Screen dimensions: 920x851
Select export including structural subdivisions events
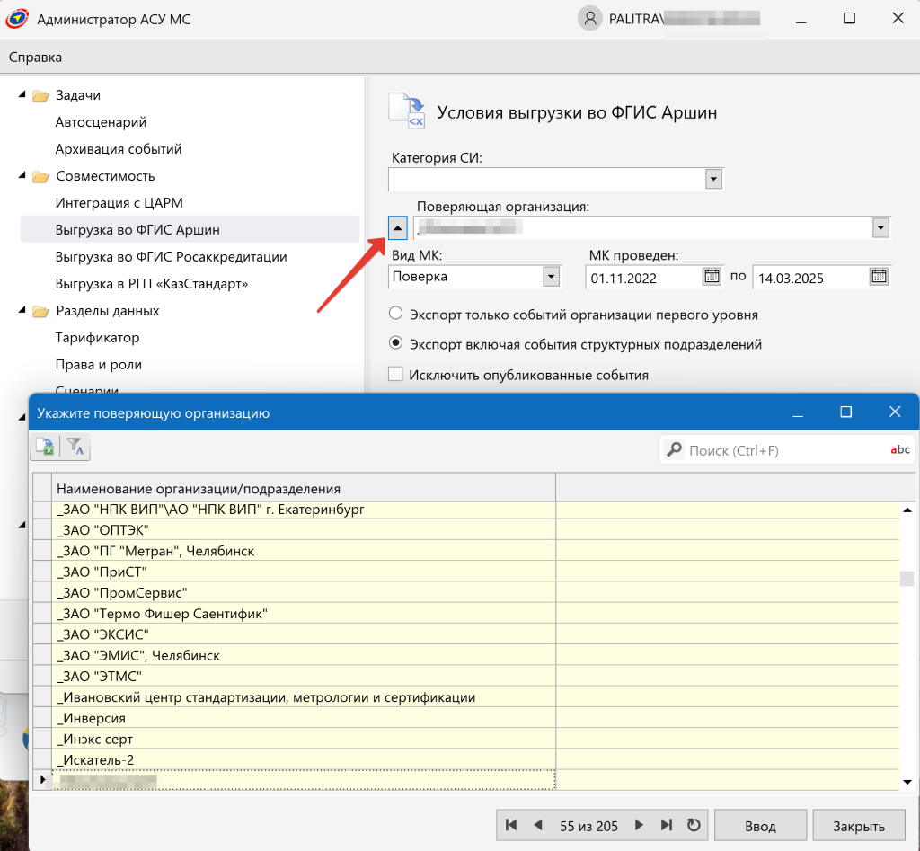pos(396,342)
